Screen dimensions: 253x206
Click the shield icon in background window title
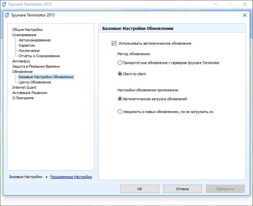4,4
